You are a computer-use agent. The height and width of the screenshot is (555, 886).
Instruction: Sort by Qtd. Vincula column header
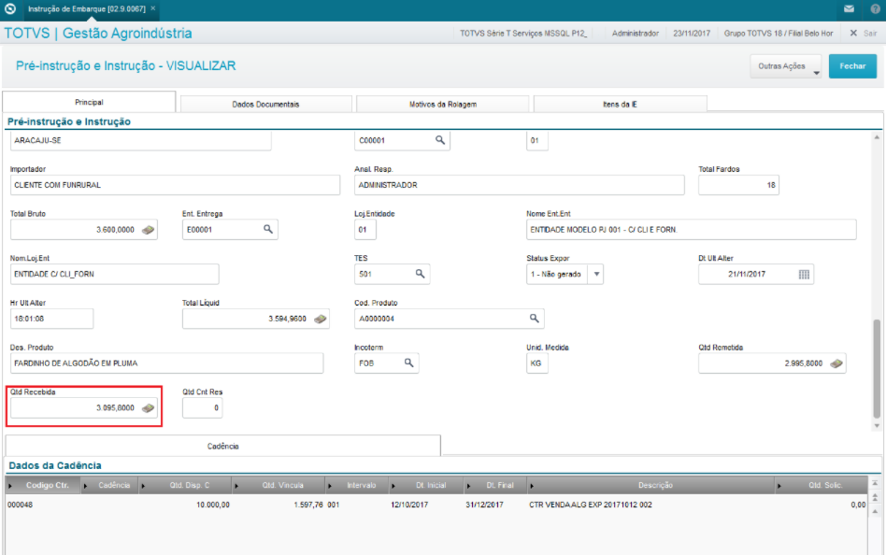click(279, 485)
